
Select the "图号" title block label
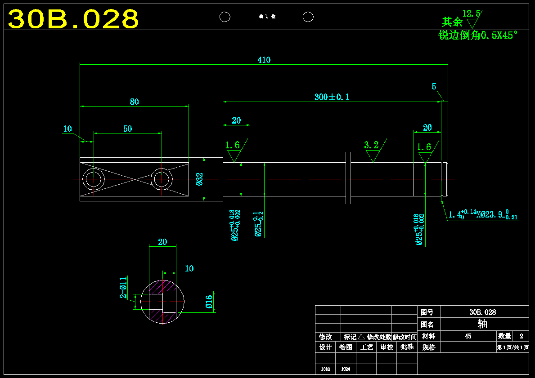[x=427, y=312]
